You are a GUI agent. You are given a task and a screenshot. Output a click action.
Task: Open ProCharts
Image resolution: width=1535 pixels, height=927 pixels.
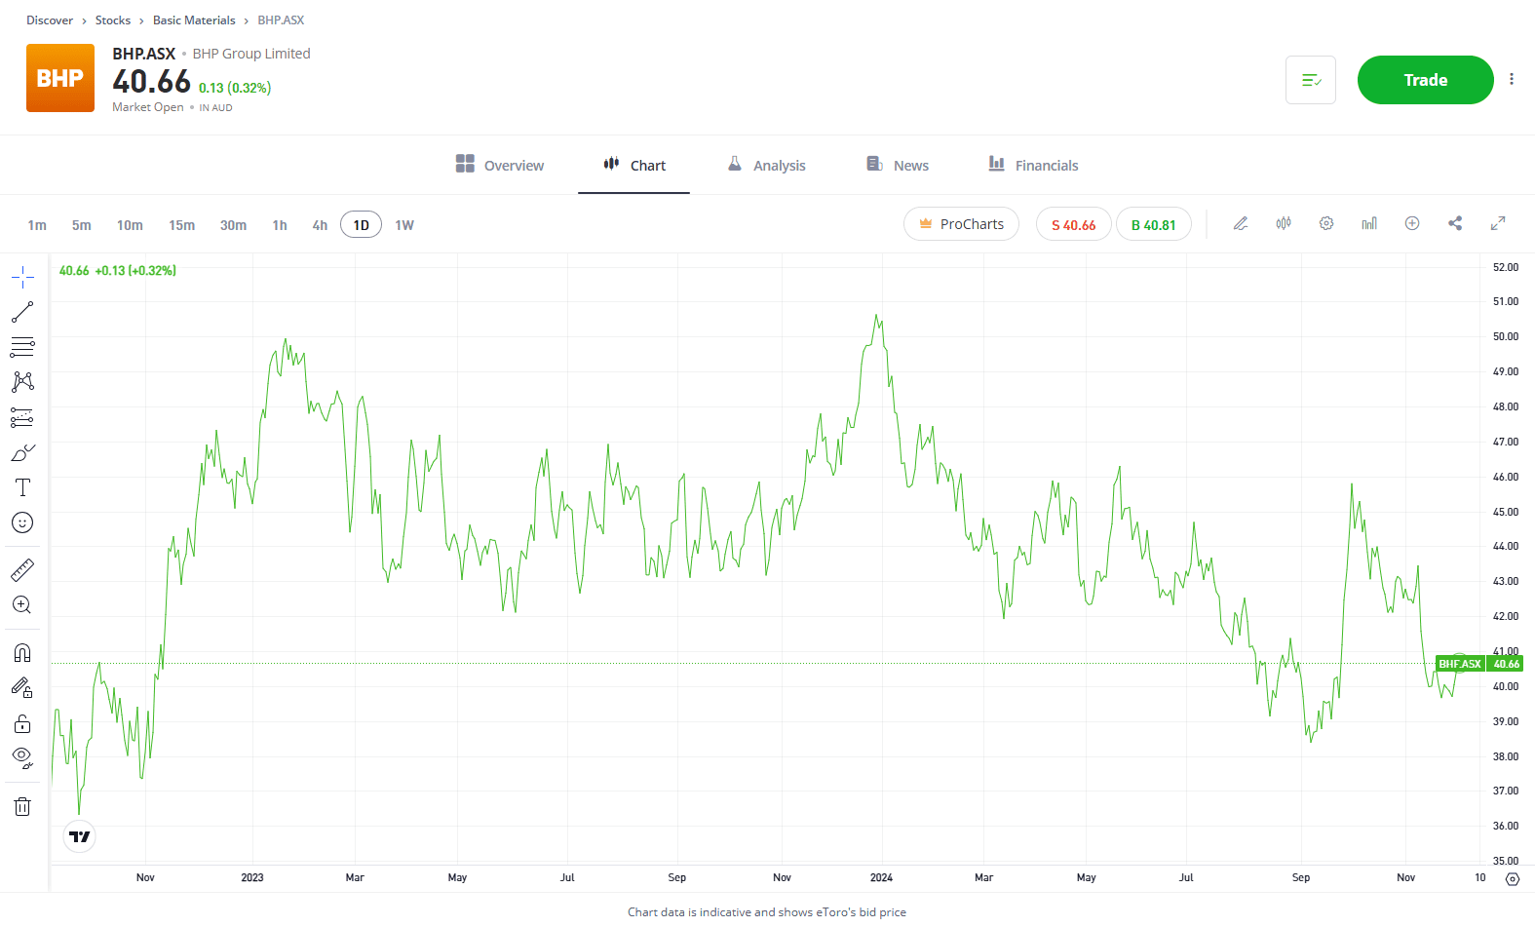click(961, 224)
